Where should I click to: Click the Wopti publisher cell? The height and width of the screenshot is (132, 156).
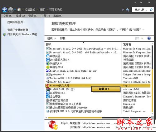[126, 86]
